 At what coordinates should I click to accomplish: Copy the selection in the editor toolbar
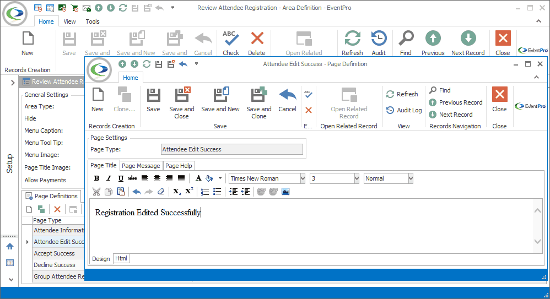(109, 192)
